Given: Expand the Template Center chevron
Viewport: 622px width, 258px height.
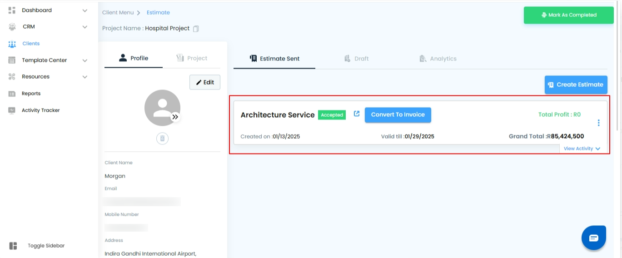Looking at the screenshot, I should pos(85,60).
